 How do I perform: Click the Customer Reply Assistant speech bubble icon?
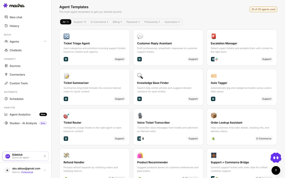140,36
